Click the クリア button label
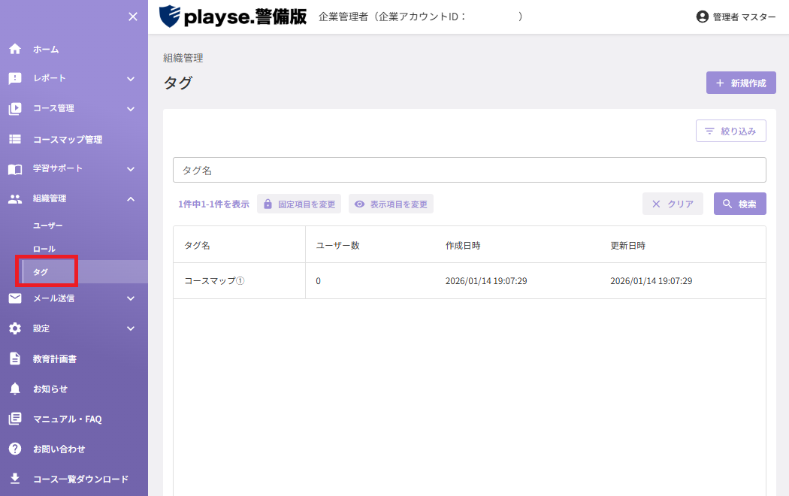This screenshot has width=789, height=496. coord(680,204)
